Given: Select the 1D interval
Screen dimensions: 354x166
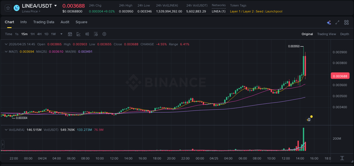Looking at the screenshot, I should click(46, 34).
